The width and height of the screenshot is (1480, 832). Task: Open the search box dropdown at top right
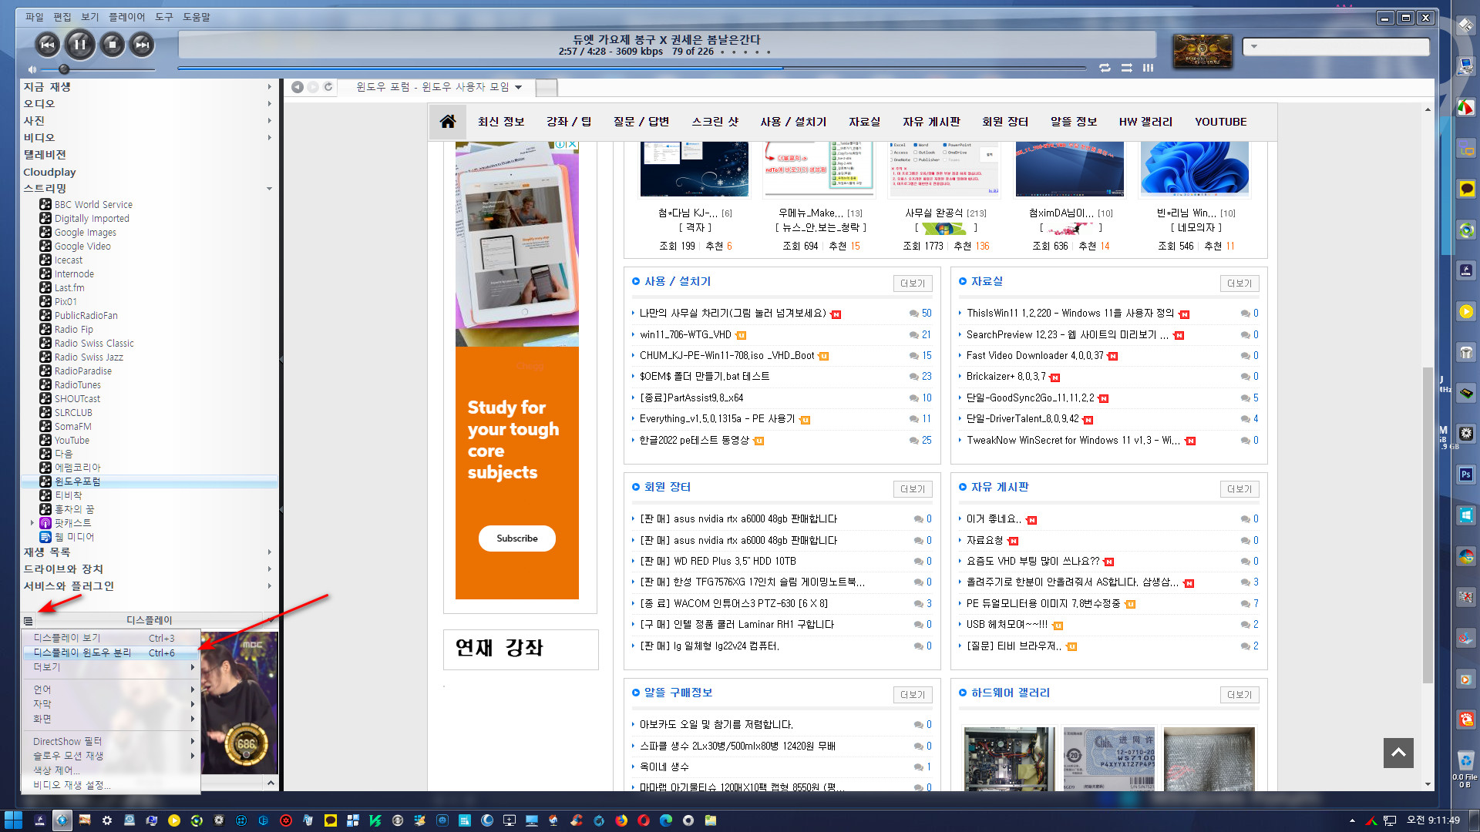point(1254,47)
